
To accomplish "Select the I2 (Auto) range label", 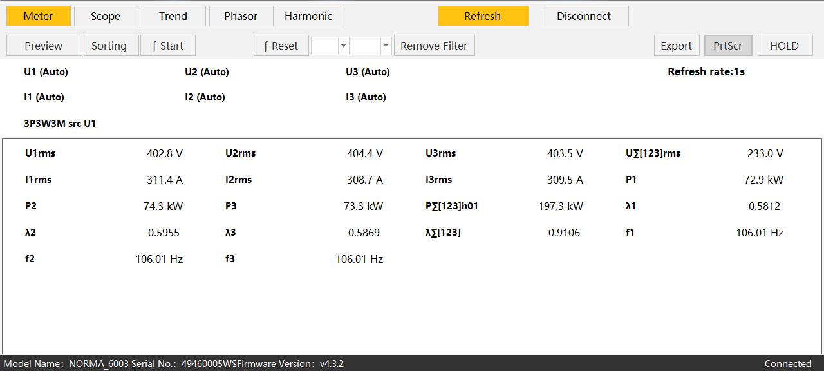I will pyautogui.click(x=205, y=97).
